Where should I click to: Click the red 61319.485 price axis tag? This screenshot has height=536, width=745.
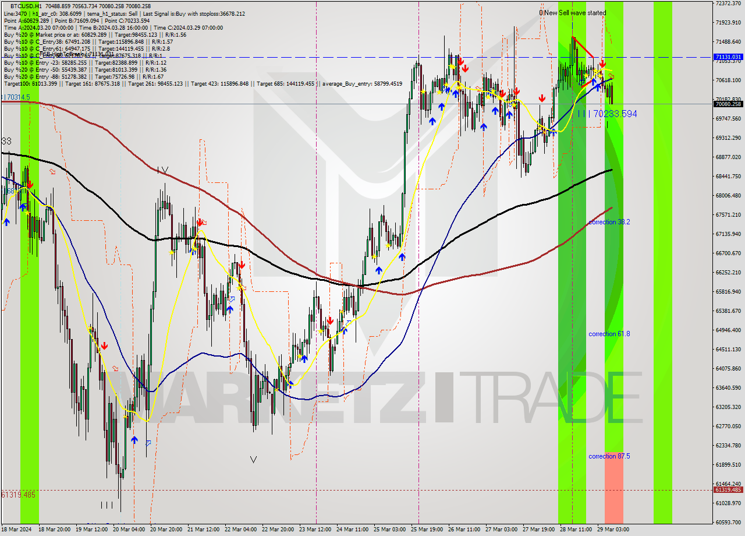pos(728,489)
